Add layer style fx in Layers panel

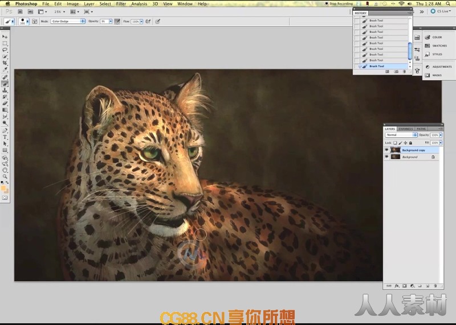397,286
